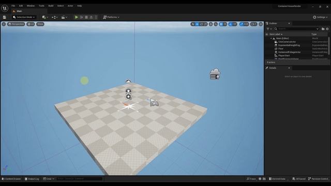Viewport: 331px width, 186px height.
Task: Choose the Rotate gizmo tool
Action: click(x=201, y=24)
